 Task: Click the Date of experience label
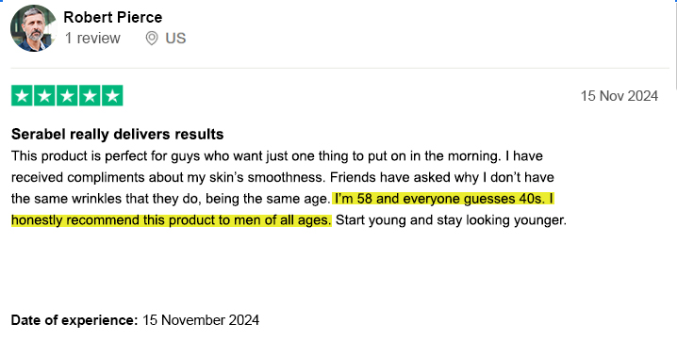pyautogui.click(x=74, y=320)
